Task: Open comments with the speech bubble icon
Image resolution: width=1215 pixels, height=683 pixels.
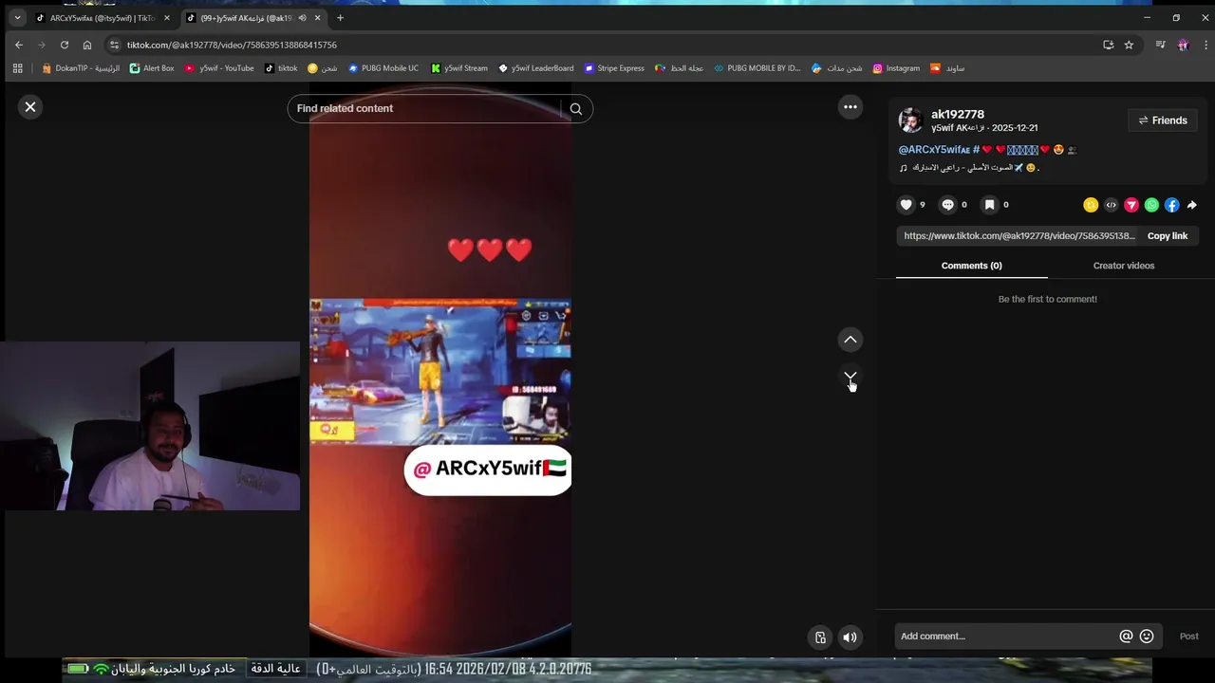Action: pos(947,205)
